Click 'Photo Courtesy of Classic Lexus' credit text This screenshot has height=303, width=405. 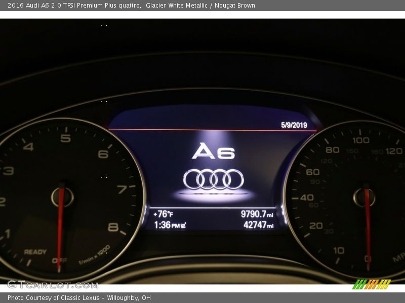pos(53,298)
